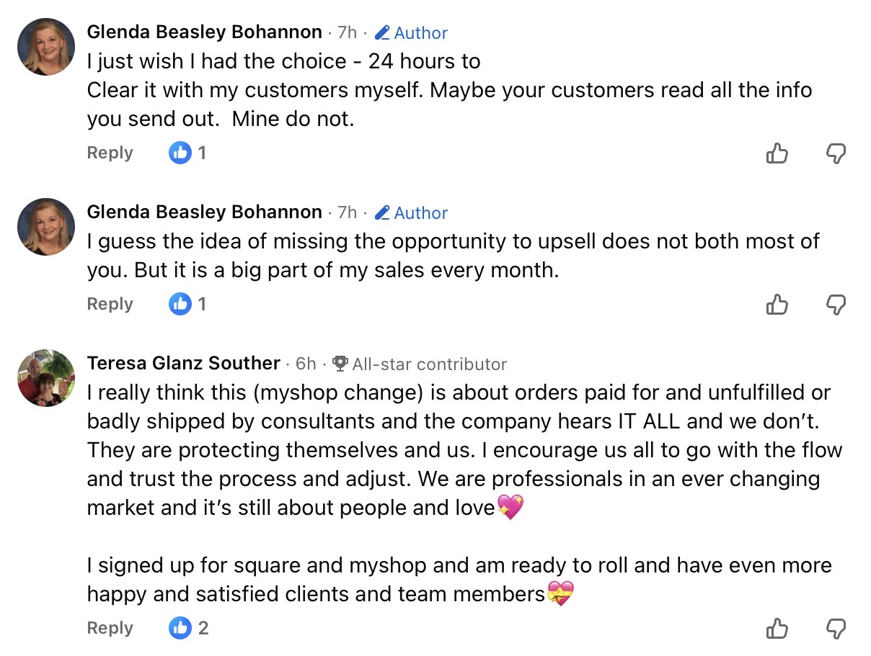Screen dimensions: 871x656
Task: Thumbs down Glenda's upsell opportunity comment
Action: (x=835, y=305)
